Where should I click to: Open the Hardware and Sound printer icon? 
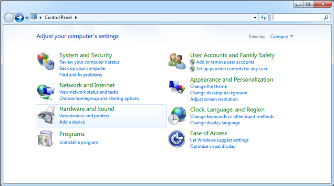click(46, 115)
